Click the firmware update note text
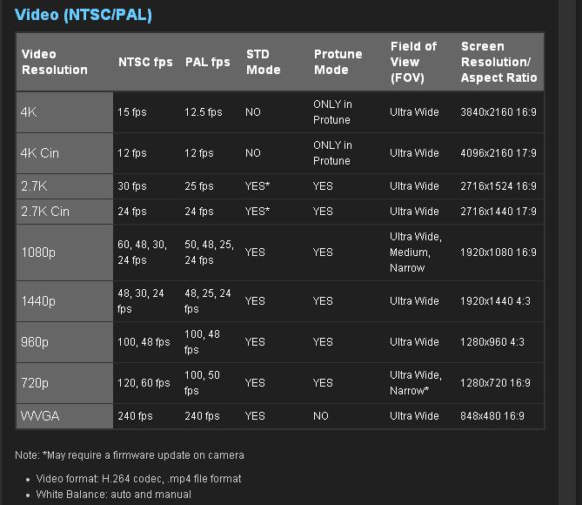The image size is (582, 505). click(130, 455)
